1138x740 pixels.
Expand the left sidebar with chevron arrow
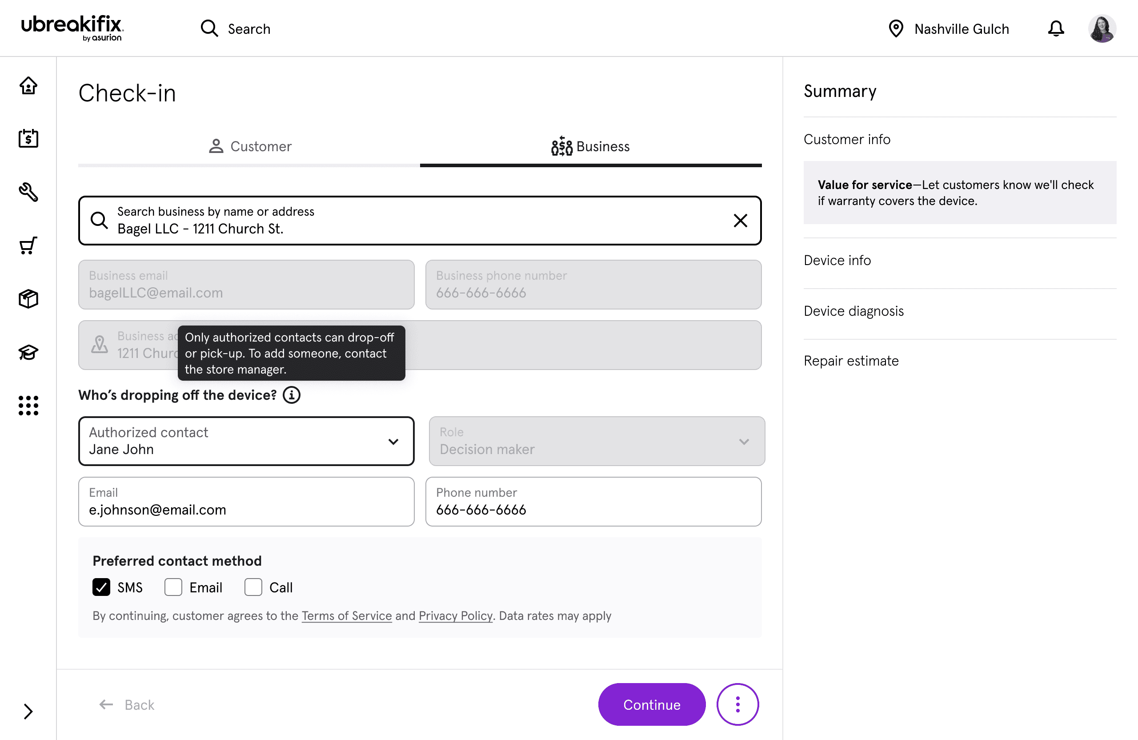tap(28, 711)
